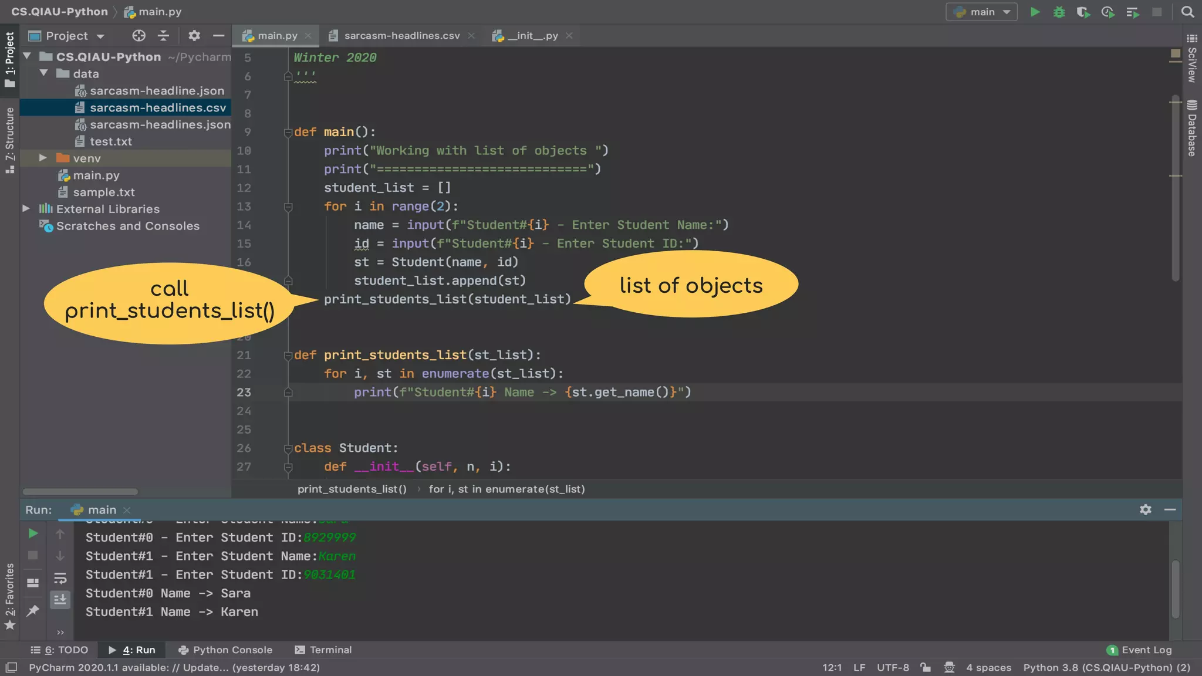The height and width of the screenshot is (676, 1202).
Task: Rerun main in Run panel
Action: point(33,533)
